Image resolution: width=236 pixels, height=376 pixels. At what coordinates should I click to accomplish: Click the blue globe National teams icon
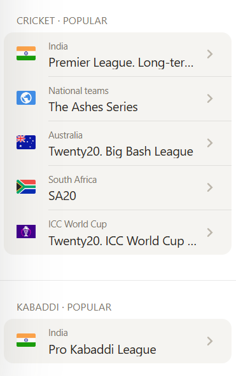tap(26, 98)
